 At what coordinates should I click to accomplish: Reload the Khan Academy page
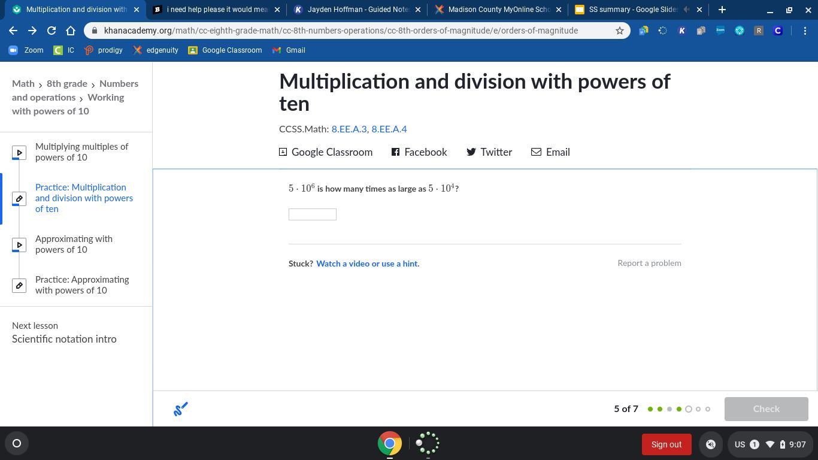[51, 31]
